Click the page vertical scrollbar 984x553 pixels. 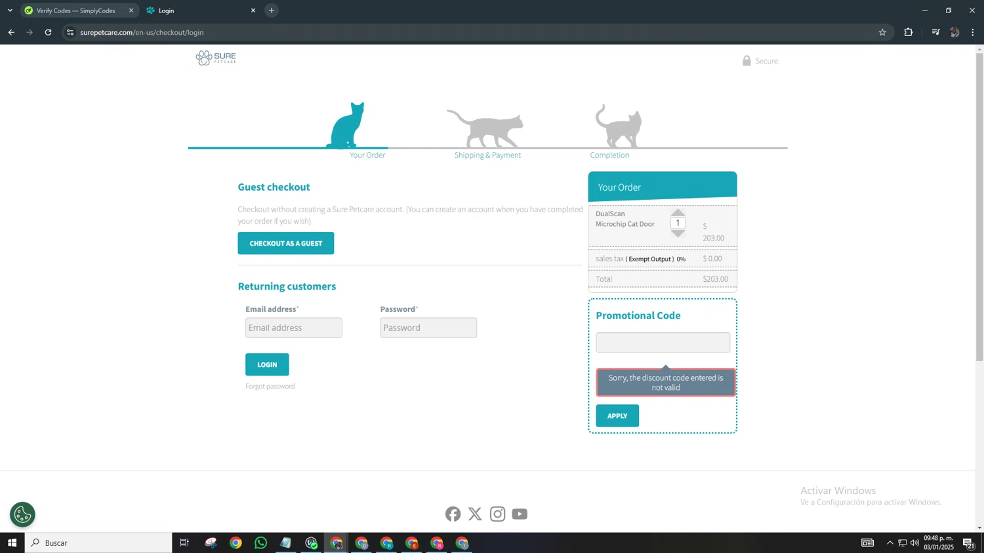point(979,206)
